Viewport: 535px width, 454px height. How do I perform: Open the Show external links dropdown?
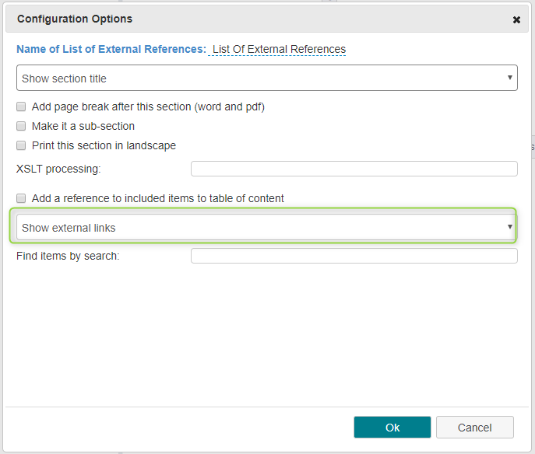pyautogui.click(x=266, y=227)
